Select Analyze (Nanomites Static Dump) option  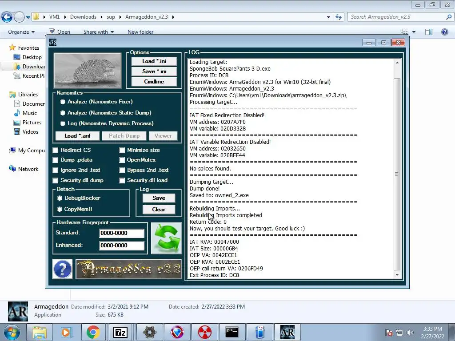pyautogui.click(x=62, y=113)
